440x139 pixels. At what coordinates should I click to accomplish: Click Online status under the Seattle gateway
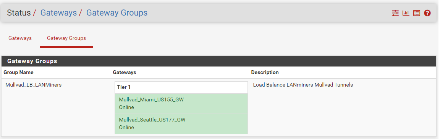[x=126, y=127]
